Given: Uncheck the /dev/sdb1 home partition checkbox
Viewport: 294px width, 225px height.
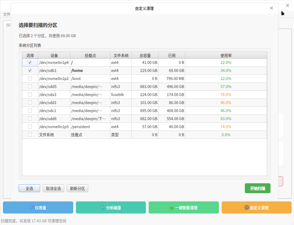Looking at the screenshot, I should coord(30,70).
